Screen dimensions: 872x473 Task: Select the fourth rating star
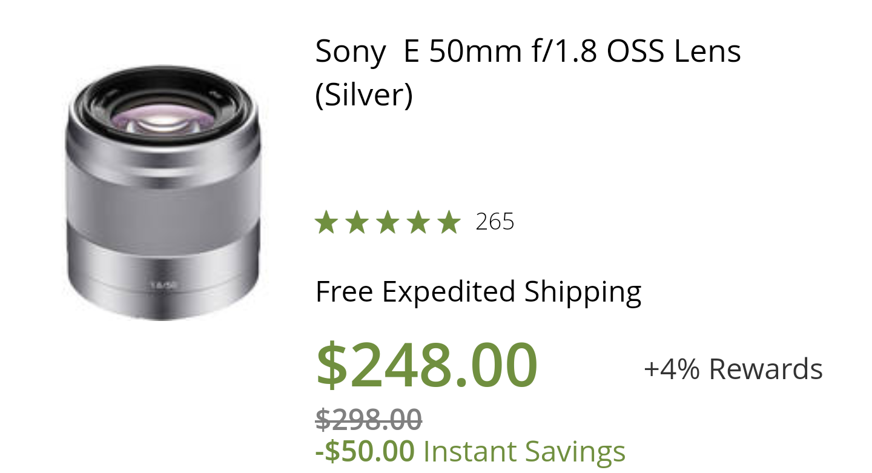click(x=418, y=222)
